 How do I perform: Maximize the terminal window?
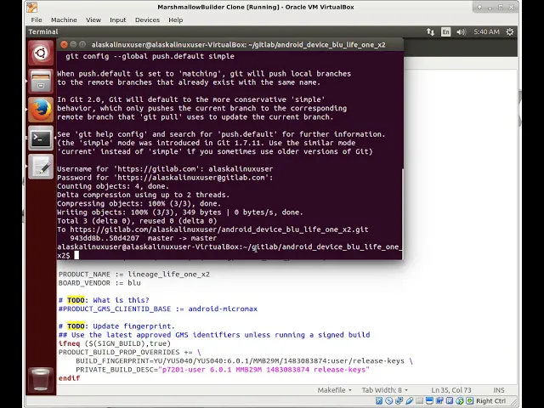click(82, 44)
